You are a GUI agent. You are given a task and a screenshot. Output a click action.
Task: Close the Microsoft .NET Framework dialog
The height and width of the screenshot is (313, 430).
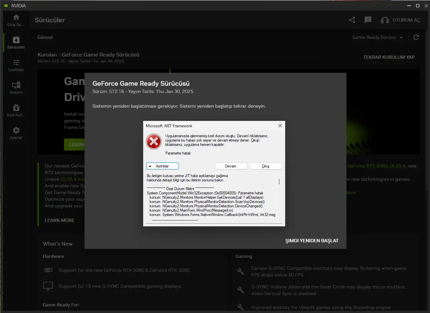point(280,126)
